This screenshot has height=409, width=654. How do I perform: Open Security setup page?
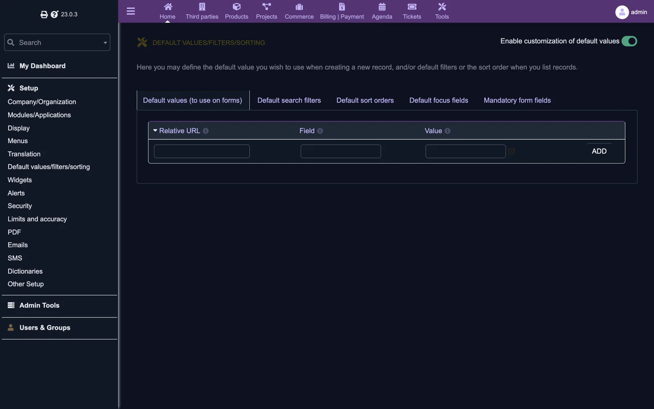20,206
